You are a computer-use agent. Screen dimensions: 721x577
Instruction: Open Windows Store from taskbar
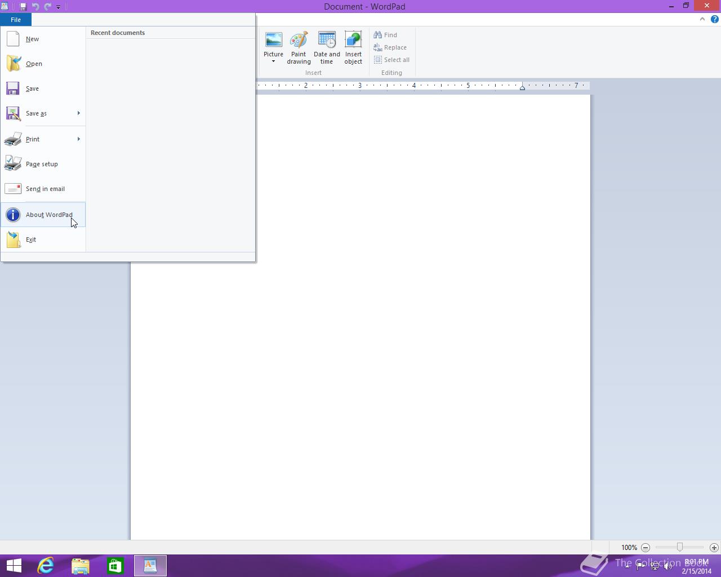point(115,566)
